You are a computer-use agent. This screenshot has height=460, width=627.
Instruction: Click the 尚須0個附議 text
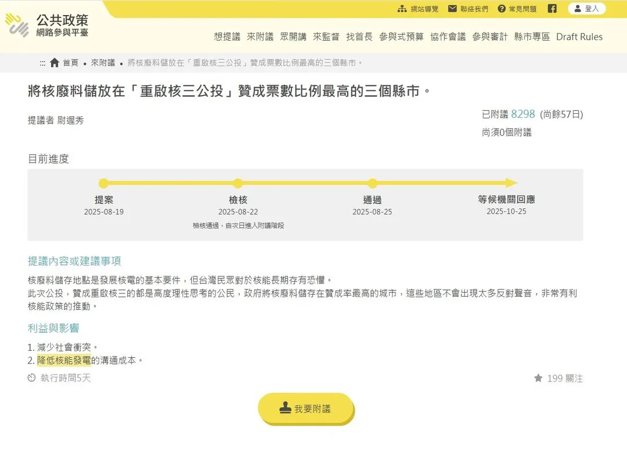coord(507,132)
